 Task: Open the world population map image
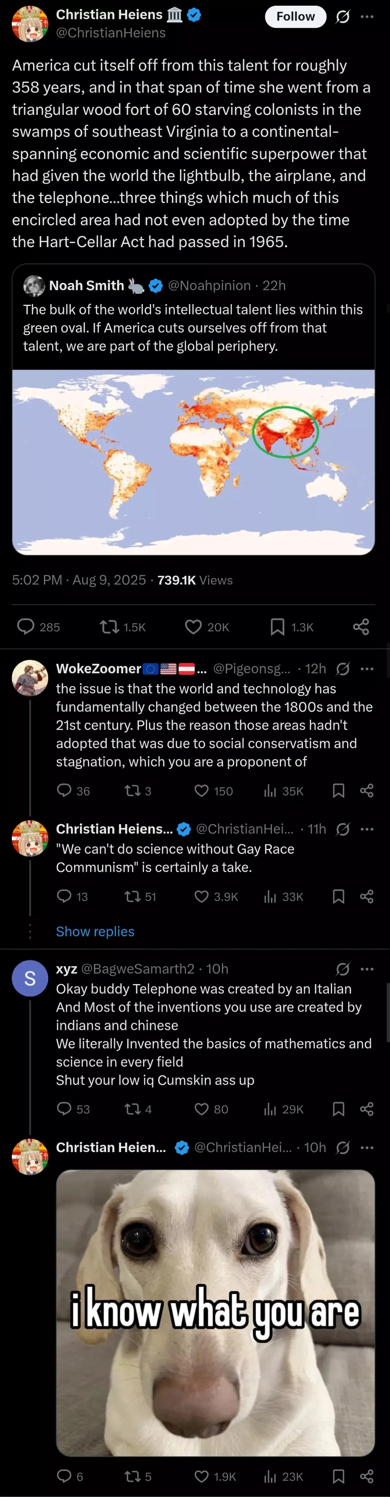click(193, 462)
